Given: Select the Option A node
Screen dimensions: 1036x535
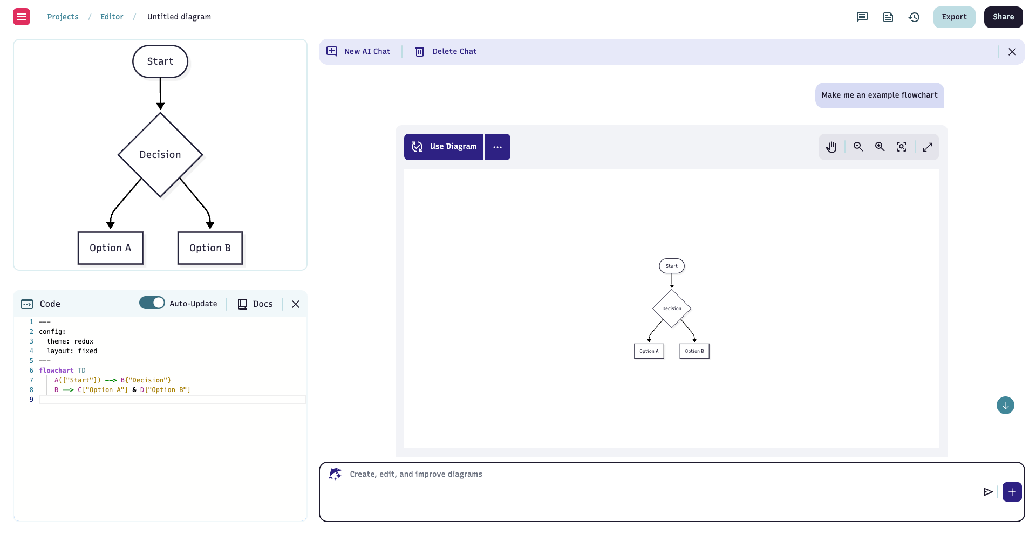Looking at the screenshot, I should coord(111,248).
